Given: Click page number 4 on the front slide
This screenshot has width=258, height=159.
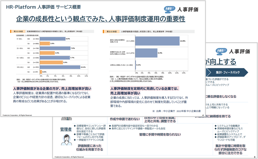Looking at the screenshot, I should [x=203, y=115].
